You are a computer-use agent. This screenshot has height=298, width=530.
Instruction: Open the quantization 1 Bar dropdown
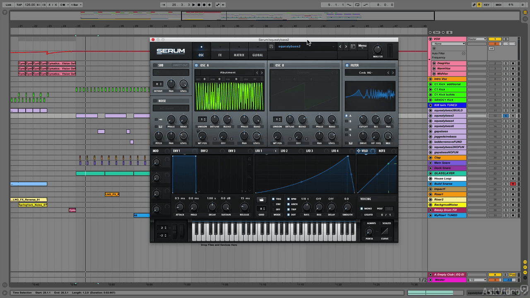[75, 5]
